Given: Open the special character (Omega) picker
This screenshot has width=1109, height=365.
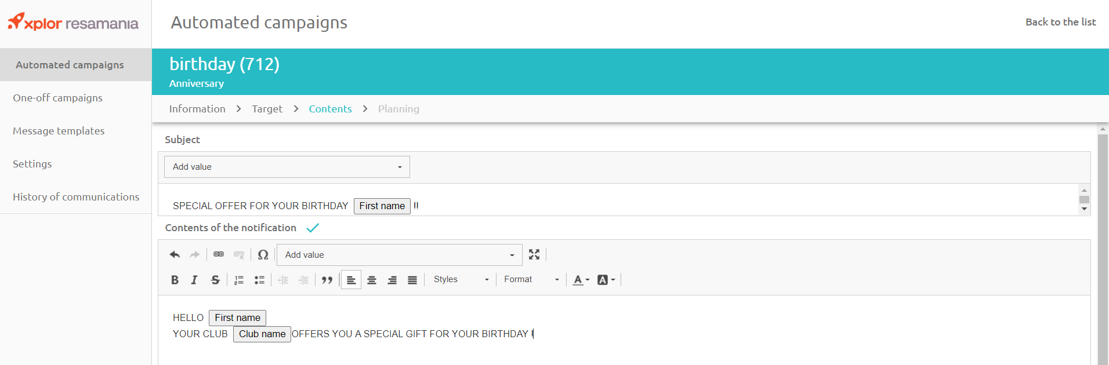Looking at the screenshot, I should 263,255.
